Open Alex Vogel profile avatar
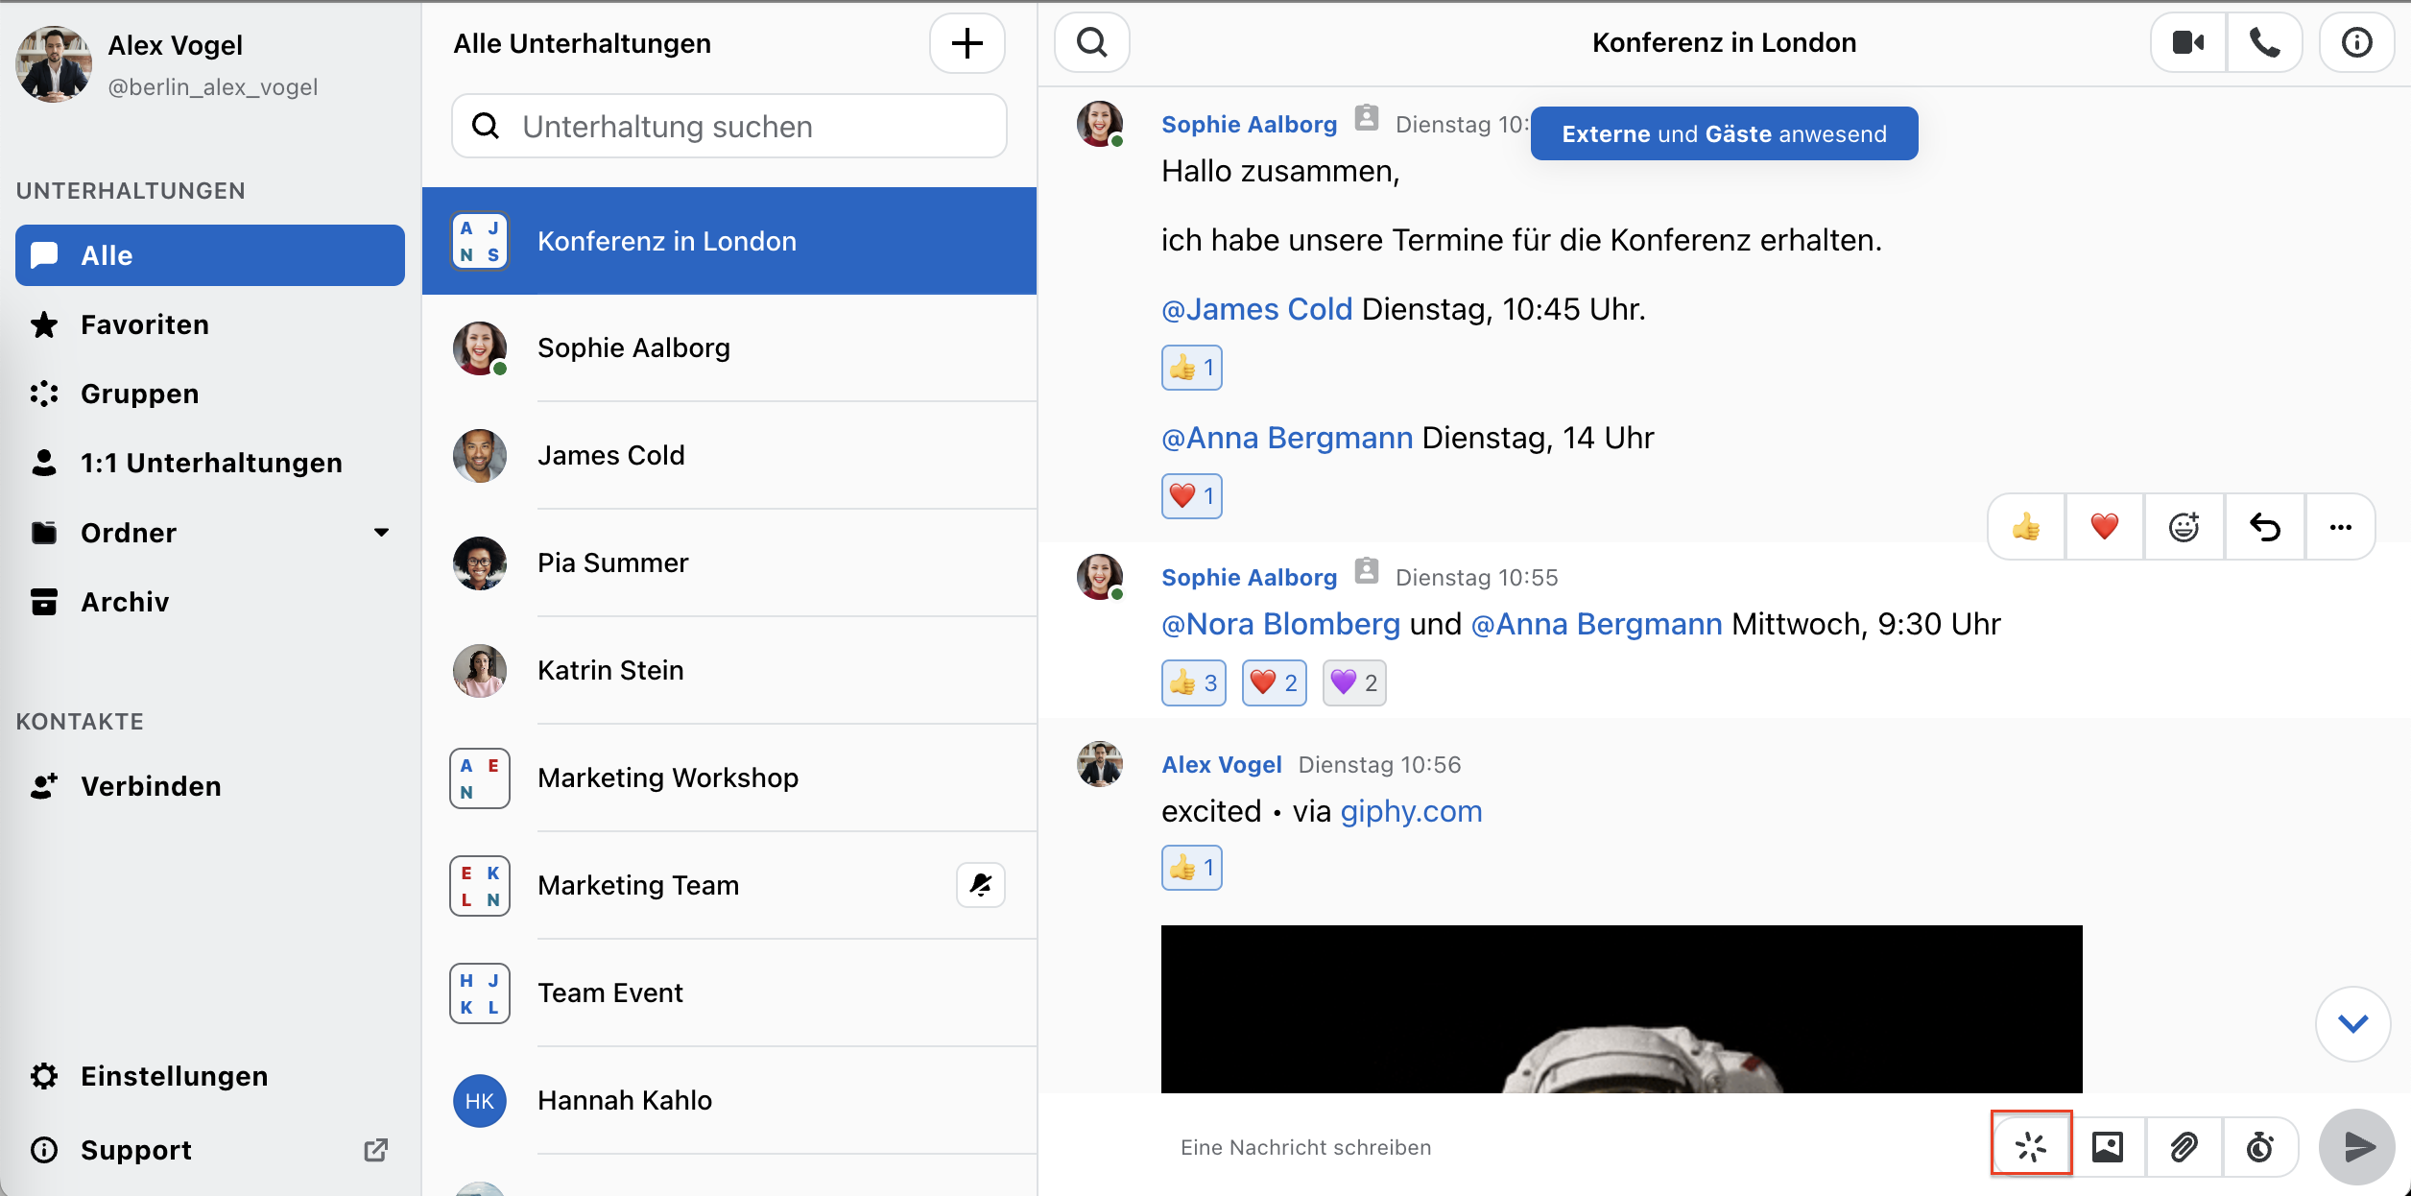 tap(54, 63)
